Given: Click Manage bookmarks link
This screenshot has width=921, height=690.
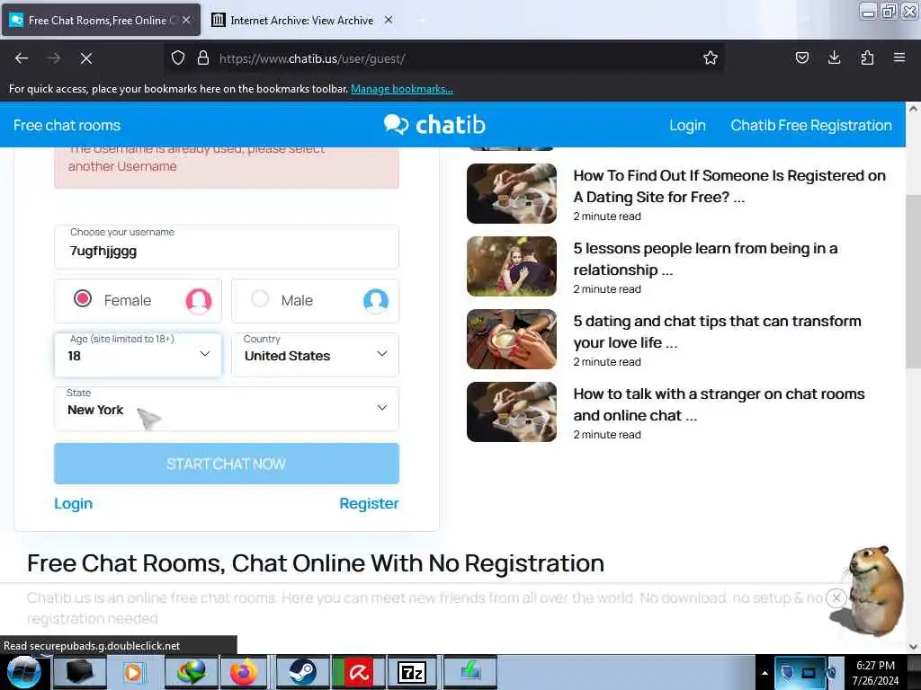Looking at the screenshot, I should tap(402, 89).
